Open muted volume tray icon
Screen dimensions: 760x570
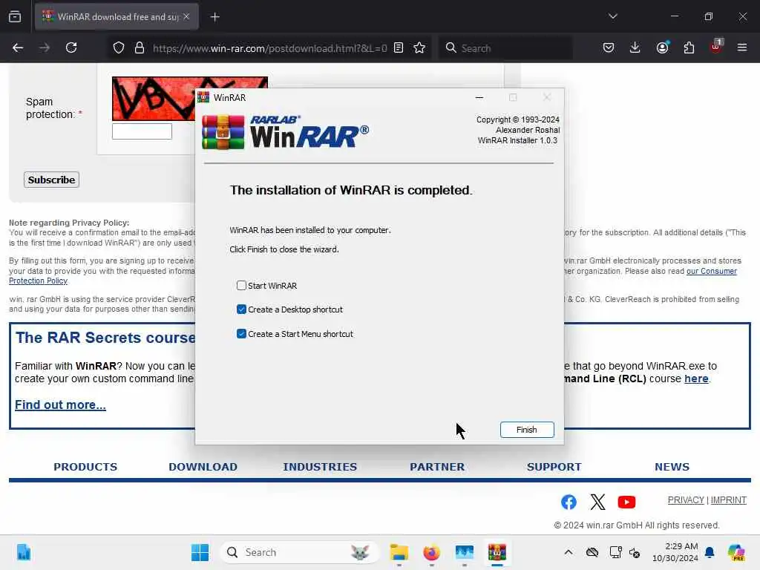point(635,552)
